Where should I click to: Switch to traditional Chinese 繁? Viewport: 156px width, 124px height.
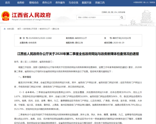coord(112,12)
